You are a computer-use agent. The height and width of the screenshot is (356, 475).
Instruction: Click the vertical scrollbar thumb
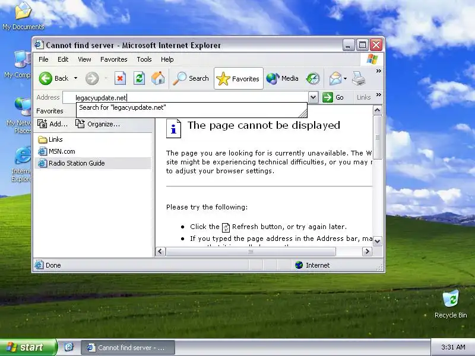click(377, 137)
